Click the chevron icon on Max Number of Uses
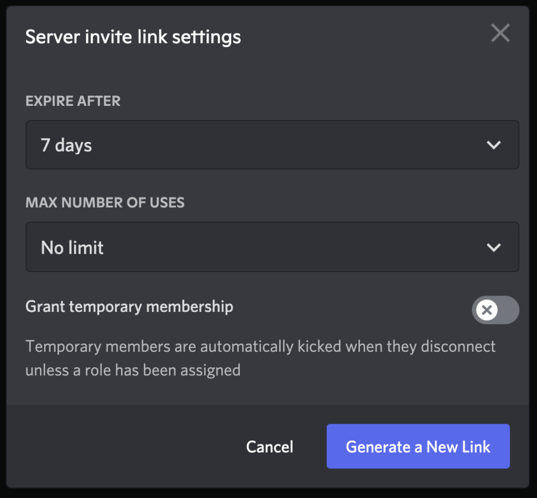The image size is (537, 498). click(493, 247)
